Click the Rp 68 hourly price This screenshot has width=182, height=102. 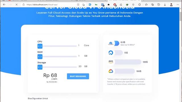click(50, 75)
